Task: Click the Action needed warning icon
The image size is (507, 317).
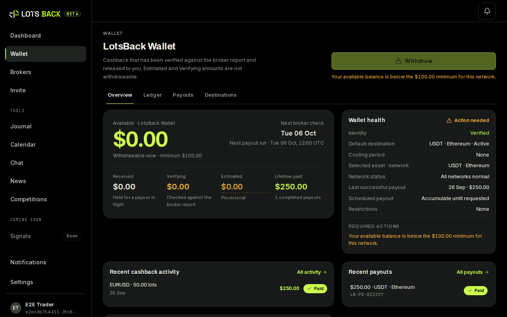Action: point(449,120)
